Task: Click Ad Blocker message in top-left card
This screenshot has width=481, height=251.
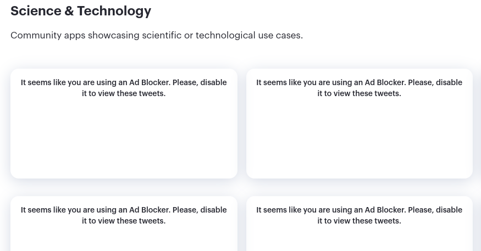Action: [x=124, y=88]
